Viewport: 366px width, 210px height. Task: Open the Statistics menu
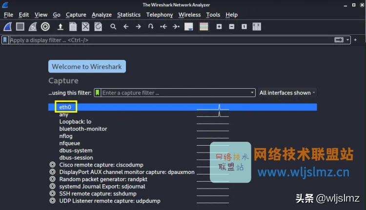click(x=129, y=15)
